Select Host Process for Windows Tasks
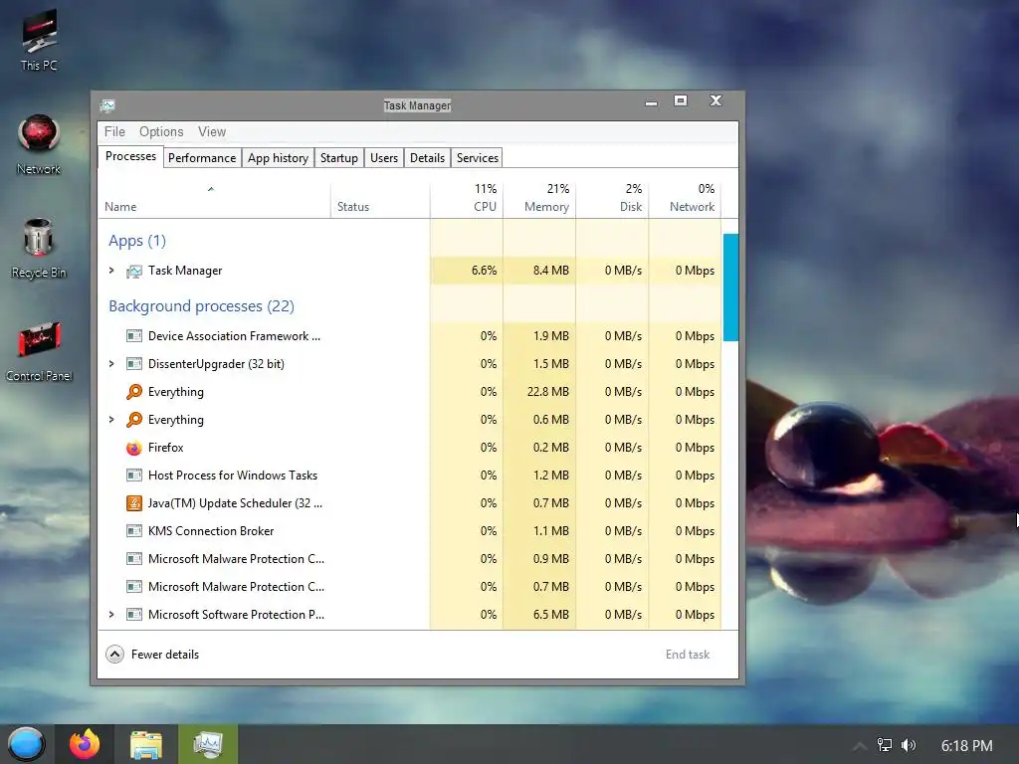 pyautogui.click(x=409, y=476)
